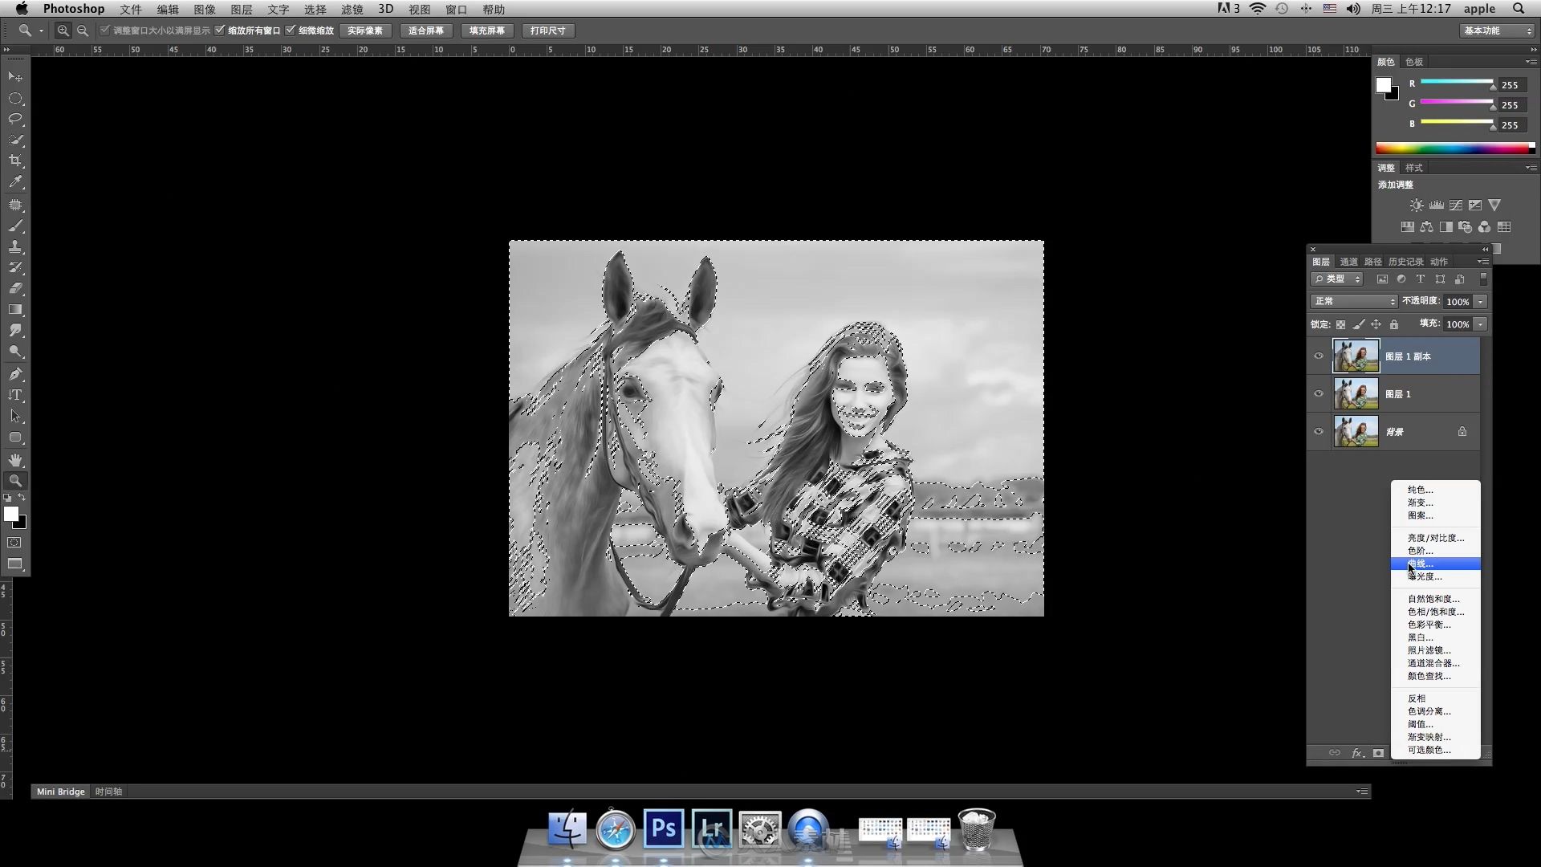Click the add layer style fx icon
Viewport: 1541px width, 867px height.
tap(1357, 753)
